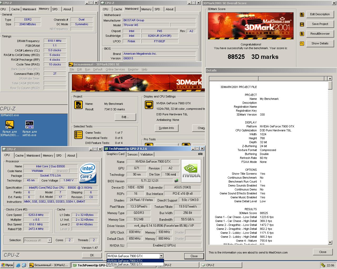Open the File menu in 3DMark2001 SE
The image size is (337, 269).
click(72, 69)
